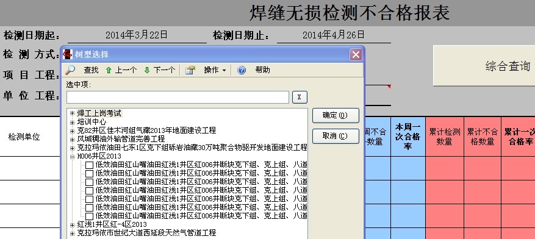This screenshot has height=239, width=535.
Task: Expand 克拉玛依市世纪大道西延段天然气管道工程 node
Action: click(72, 233)
